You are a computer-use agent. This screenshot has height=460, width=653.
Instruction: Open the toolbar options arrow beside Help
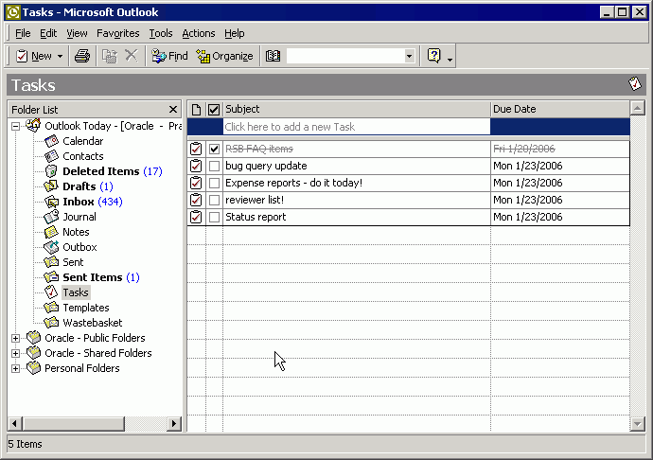[x=450, y=60]
